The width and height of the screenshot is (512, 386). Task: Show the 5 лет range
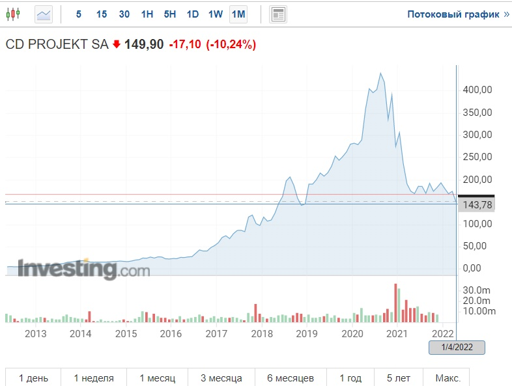pyautogui.click(x=399, y=378)
